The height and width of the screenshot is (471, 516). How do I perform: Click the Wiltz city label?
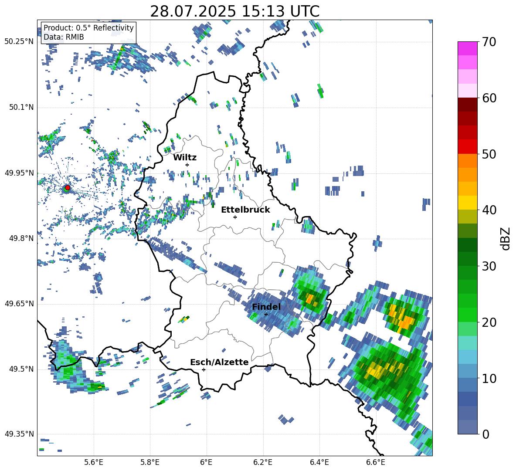[x=185, y=158]
